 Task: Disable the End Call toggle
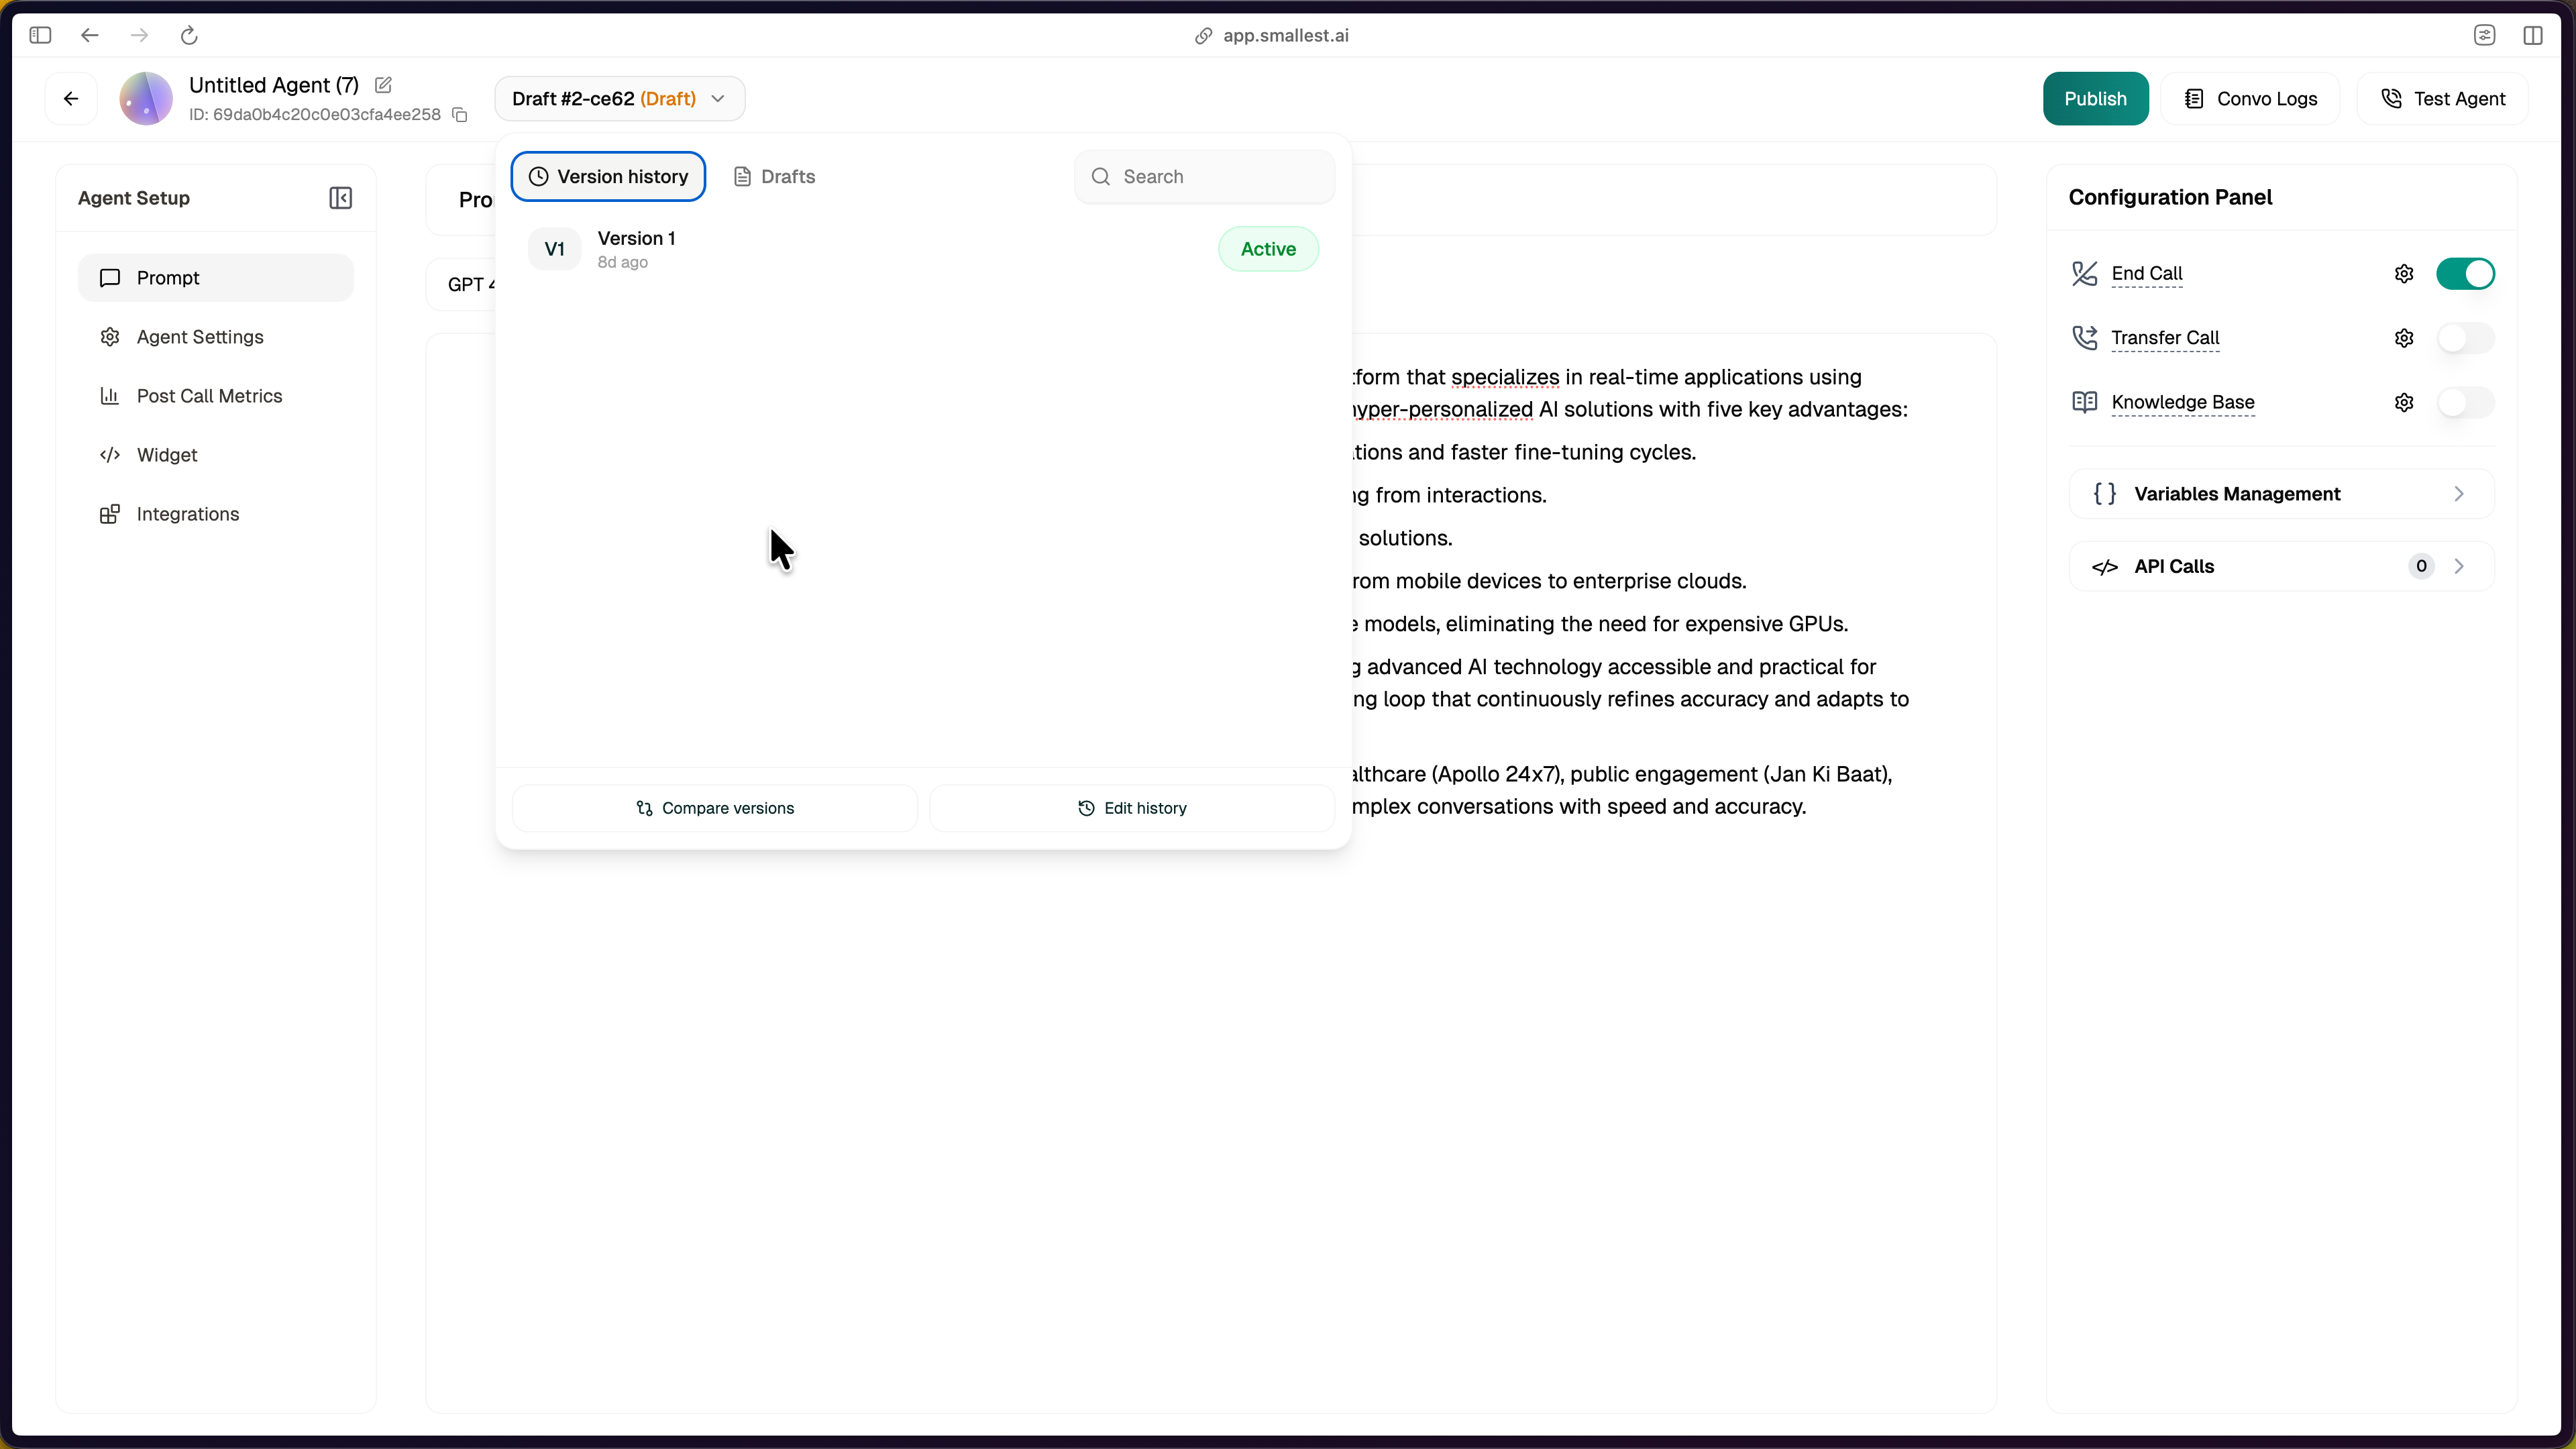(2465, 274)
